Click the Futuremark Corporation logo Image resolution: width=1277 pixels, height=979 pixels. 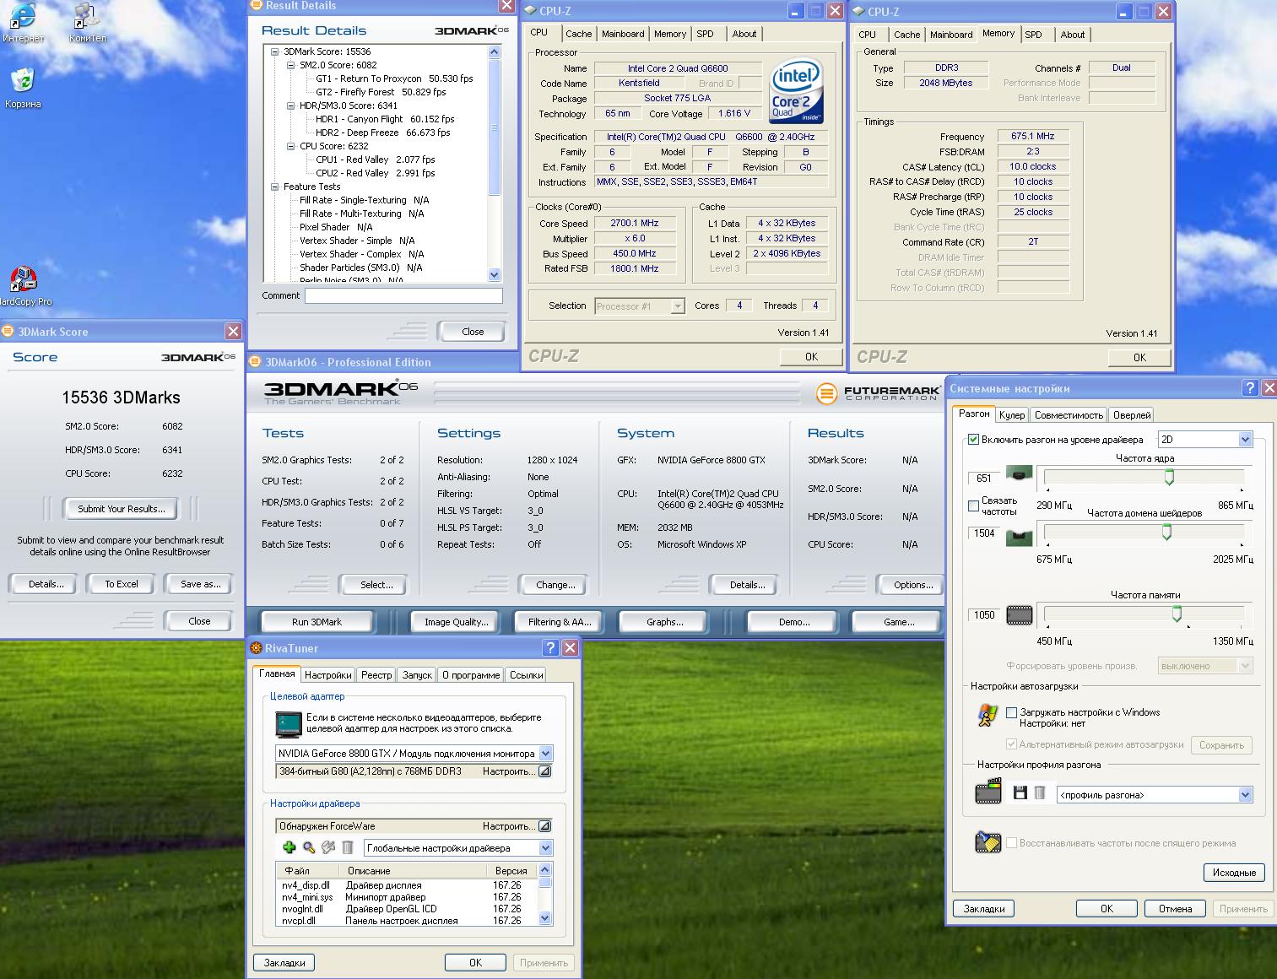coord(879,393)
